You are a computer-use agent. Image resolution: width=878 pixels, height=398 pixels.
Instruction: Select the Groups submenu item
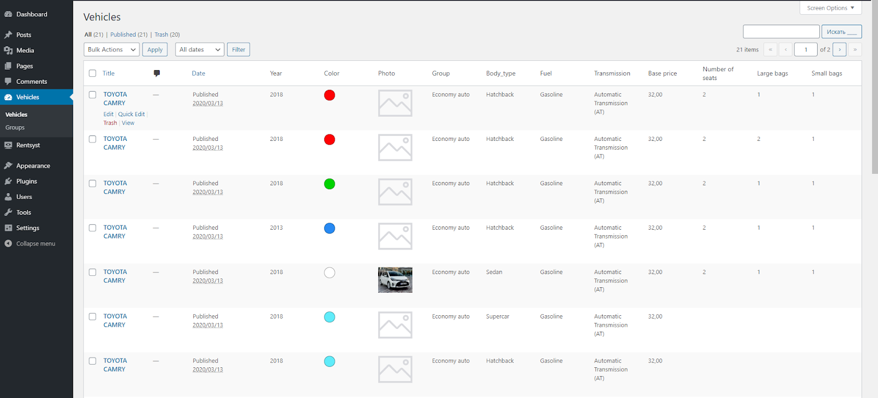15,127
